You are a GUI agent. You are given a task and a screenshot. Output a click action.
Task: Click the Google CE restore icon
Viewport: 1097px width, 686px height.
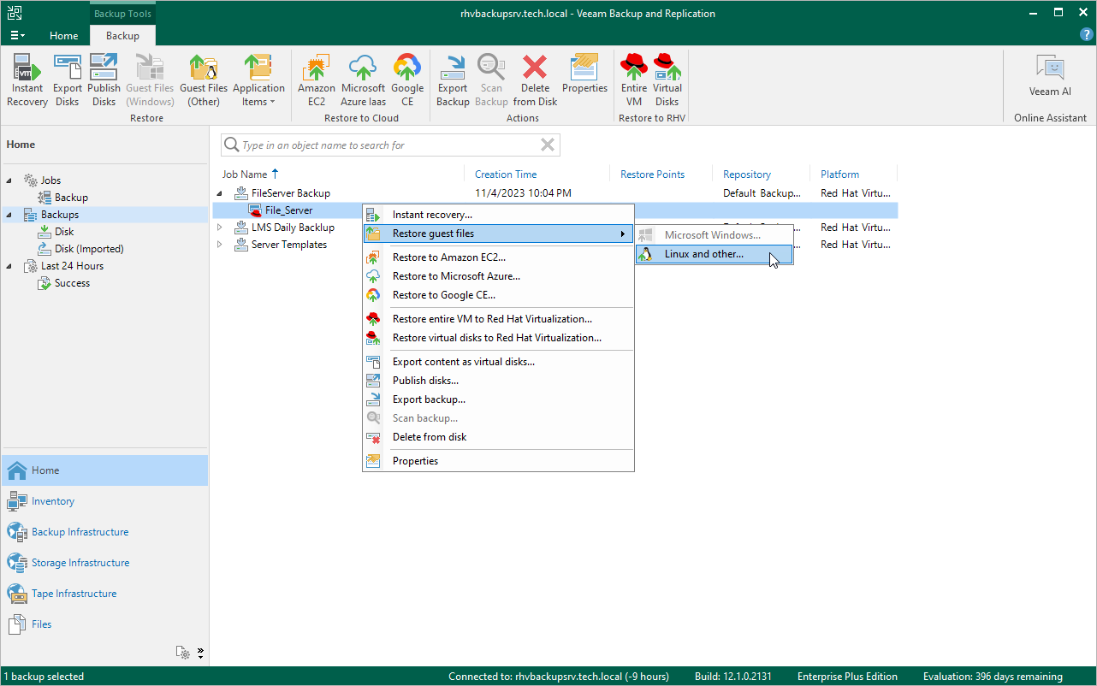[x=407, y=80]
